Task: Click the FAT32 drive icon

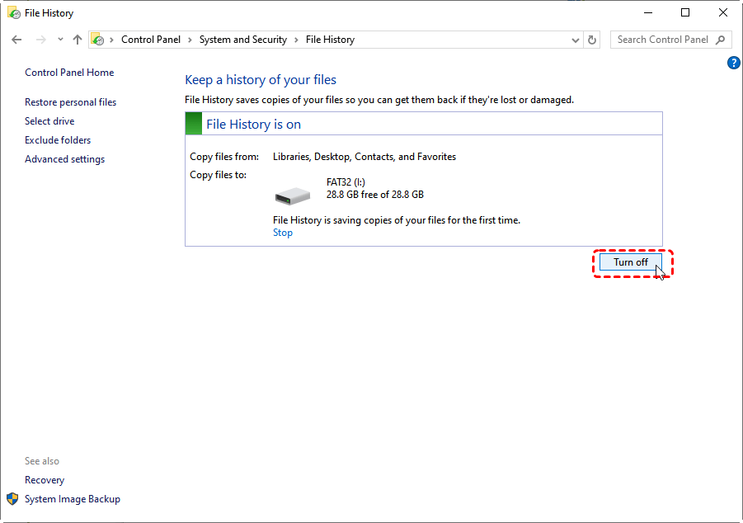Action: tap(293, 195)
